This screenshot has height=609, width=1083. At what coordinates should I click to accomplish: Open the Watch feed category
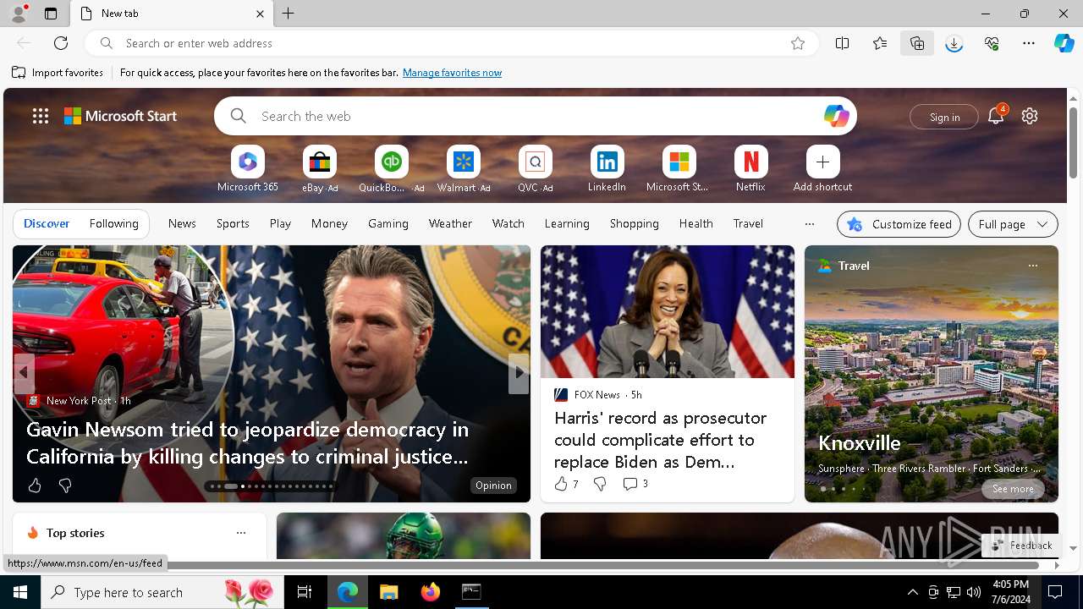pyautogui.click(x=509, y=223)
